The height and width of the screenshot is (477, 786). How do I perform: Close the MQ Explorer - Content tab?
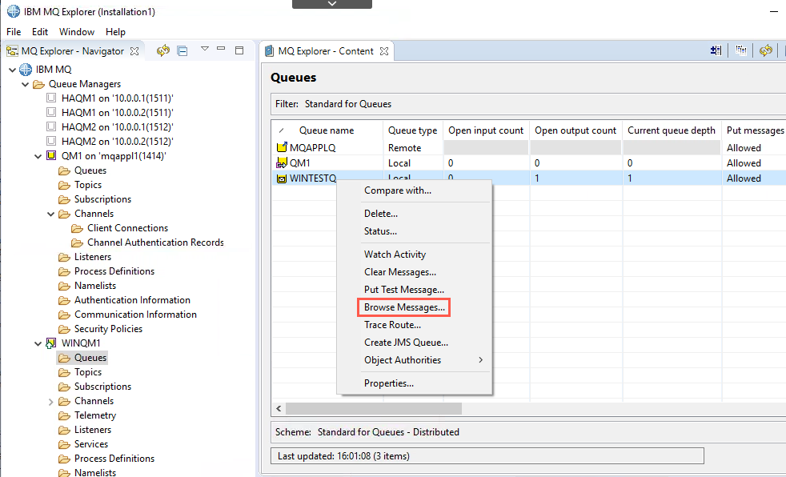[384, 51]
